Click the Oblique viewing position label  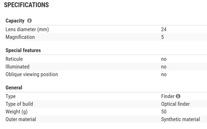(32, 74)
